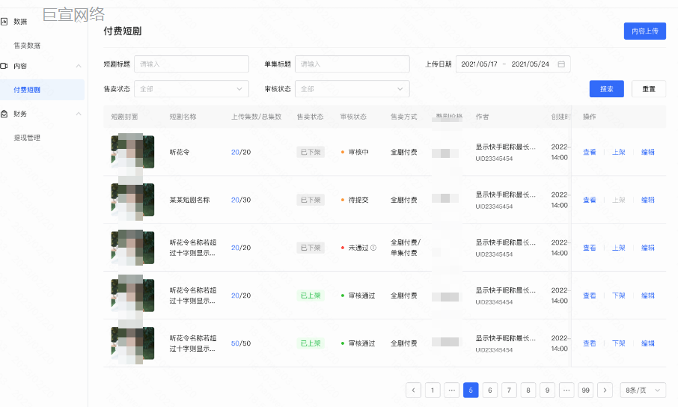This screenshot has width=678, height=407.
Task: Go to page 6
Action: [x=490, y=390]
